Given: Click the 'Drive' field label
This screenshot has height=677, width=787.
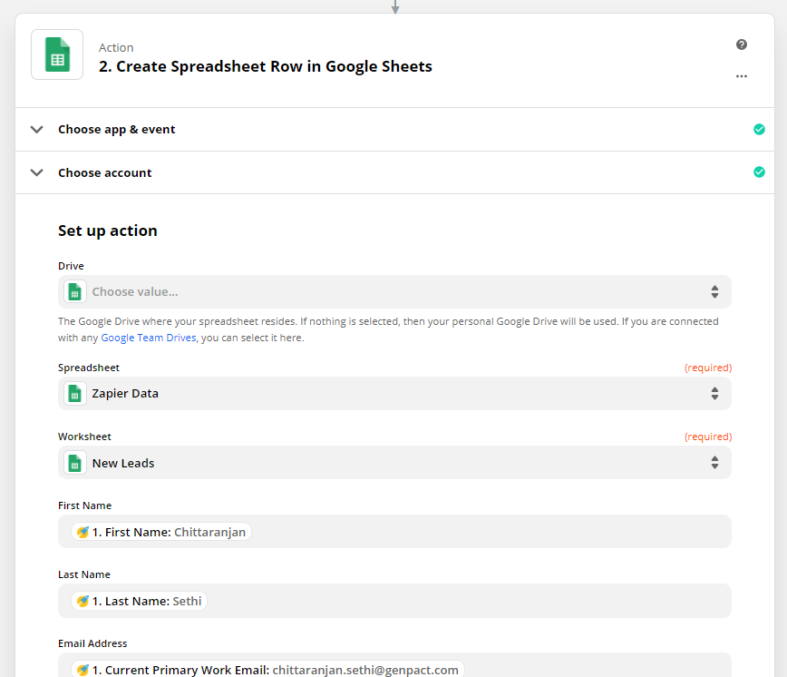Looking at the screenshot, I should click(71, 266).
